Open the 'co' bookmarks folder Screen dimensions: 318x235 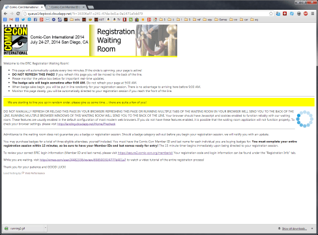pos(233,20)
